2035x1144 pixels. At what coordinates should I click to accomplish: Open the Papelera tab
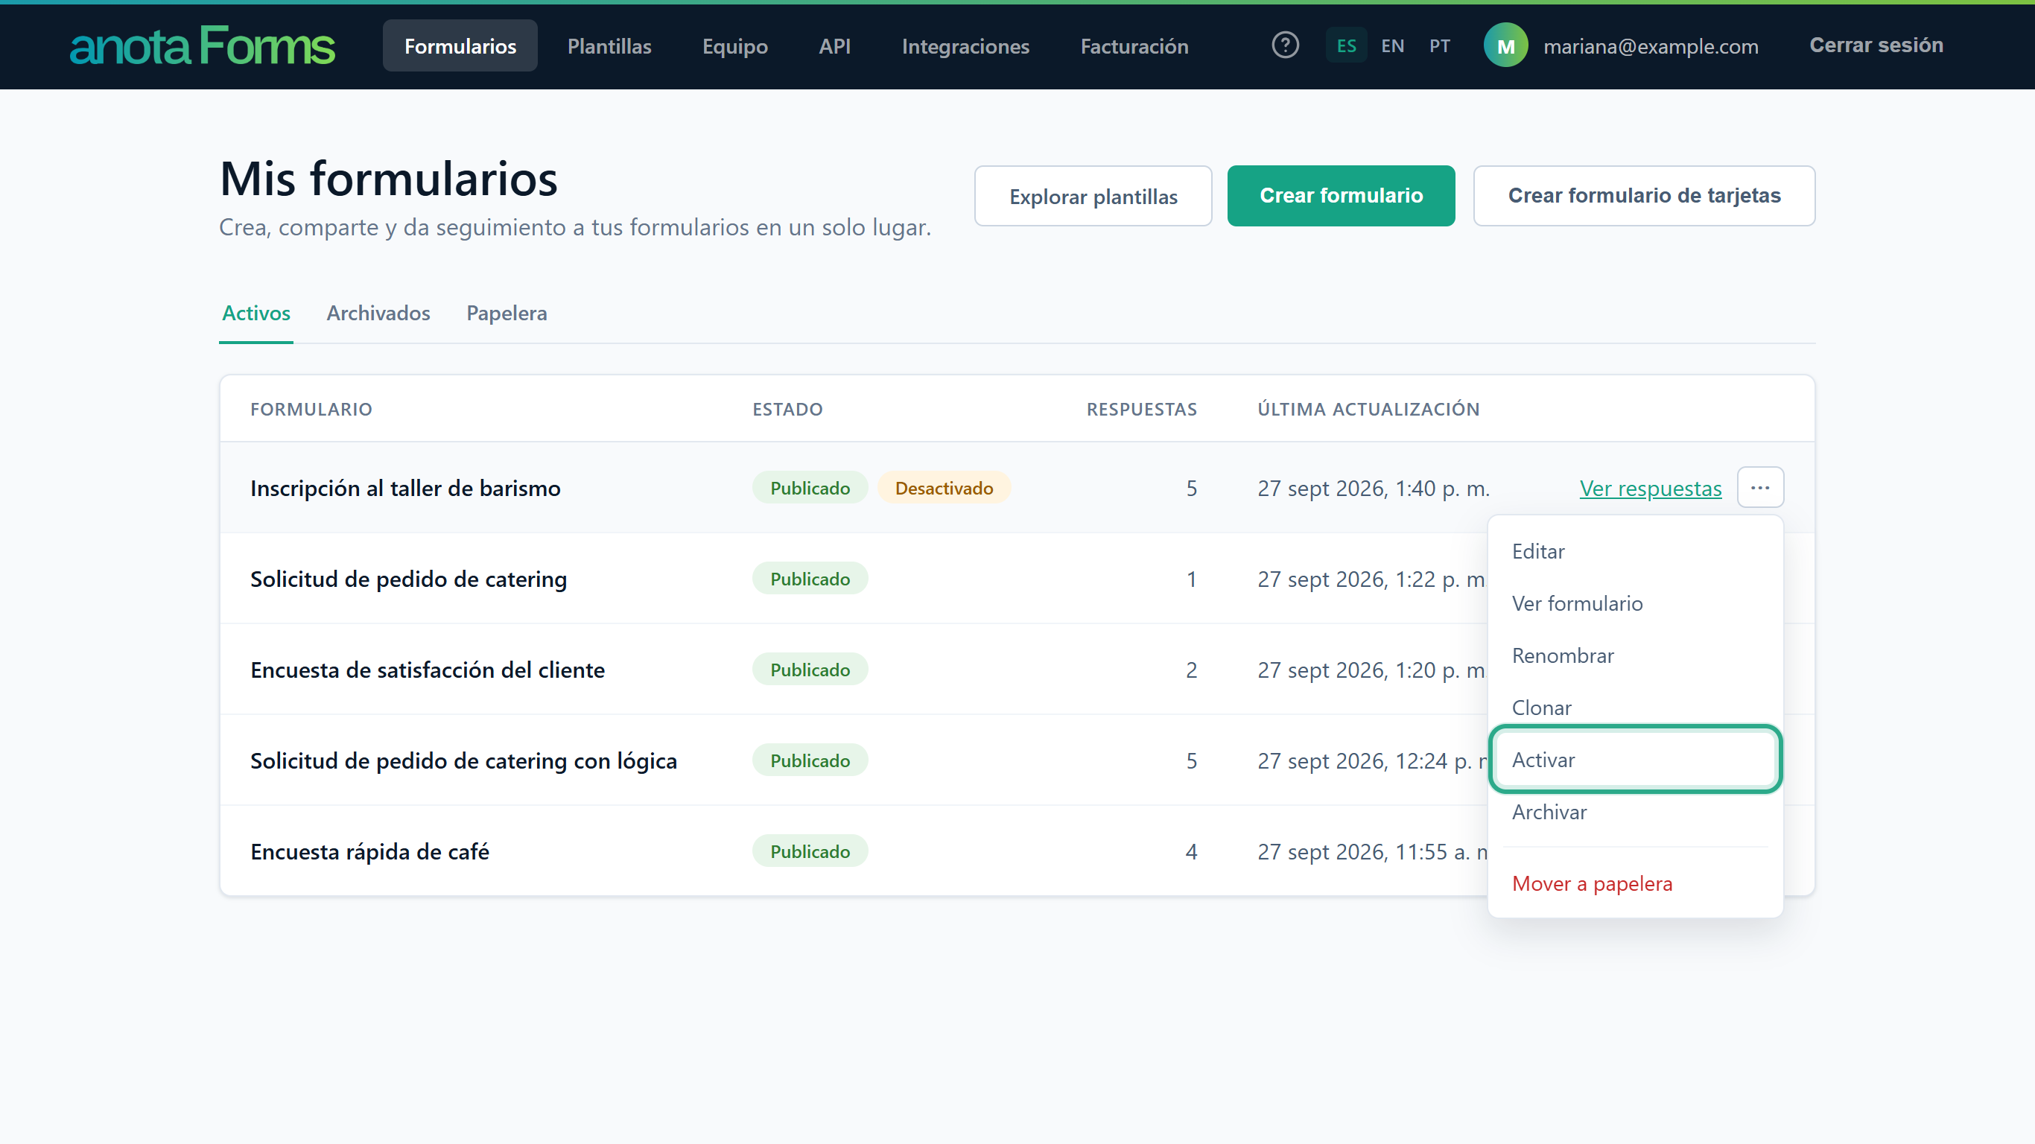click(507, 313)
